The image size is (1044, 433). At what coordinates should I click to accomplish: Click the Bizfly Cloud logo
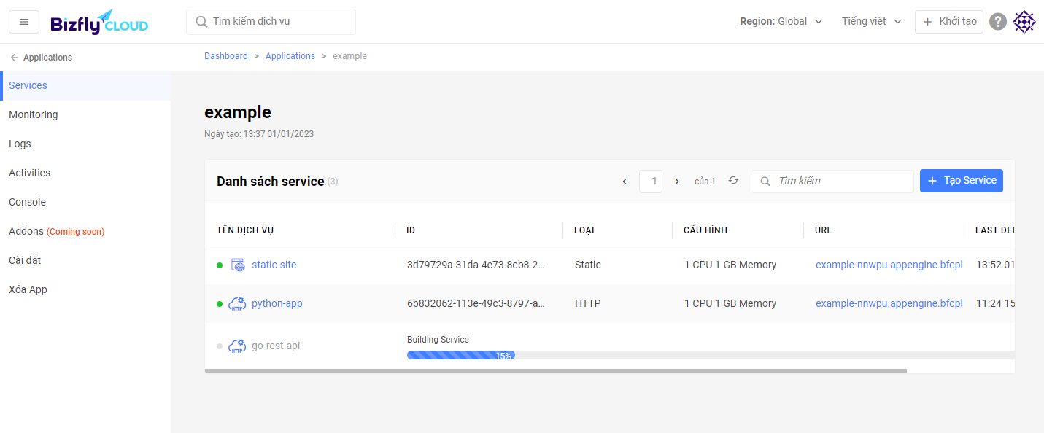99,22
